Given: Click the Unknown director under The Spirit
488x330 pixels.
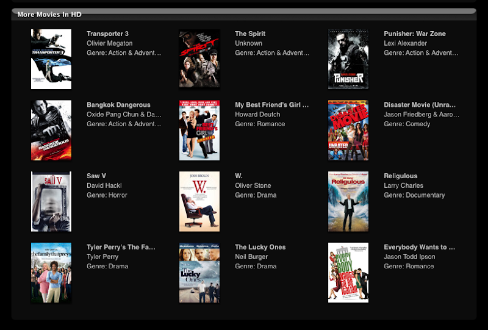Looking at the screenshot, I should tap(248, 43).
